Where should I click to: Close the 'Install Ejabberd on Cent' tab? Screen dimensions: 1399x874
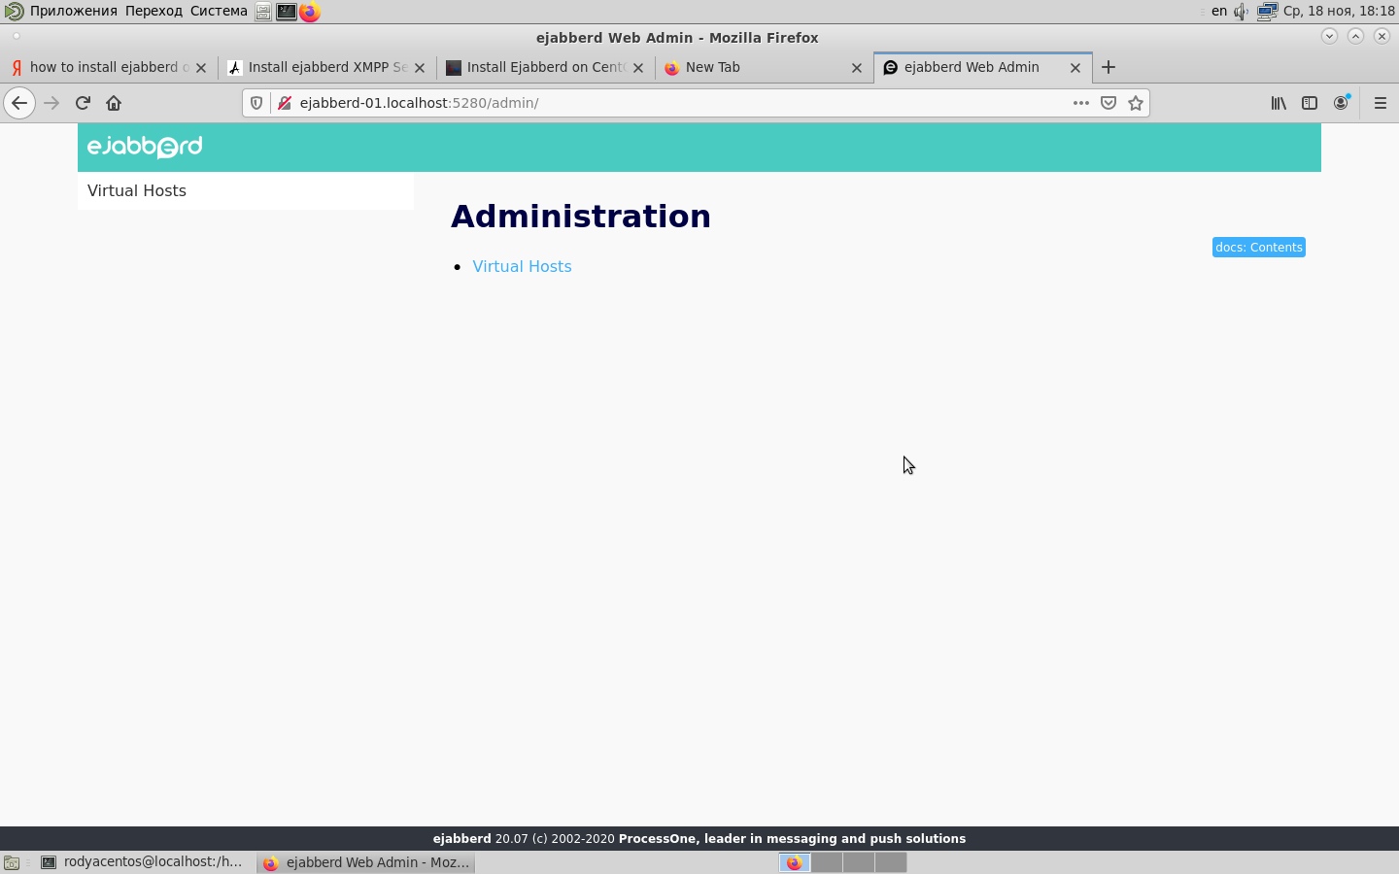(638, 68)
